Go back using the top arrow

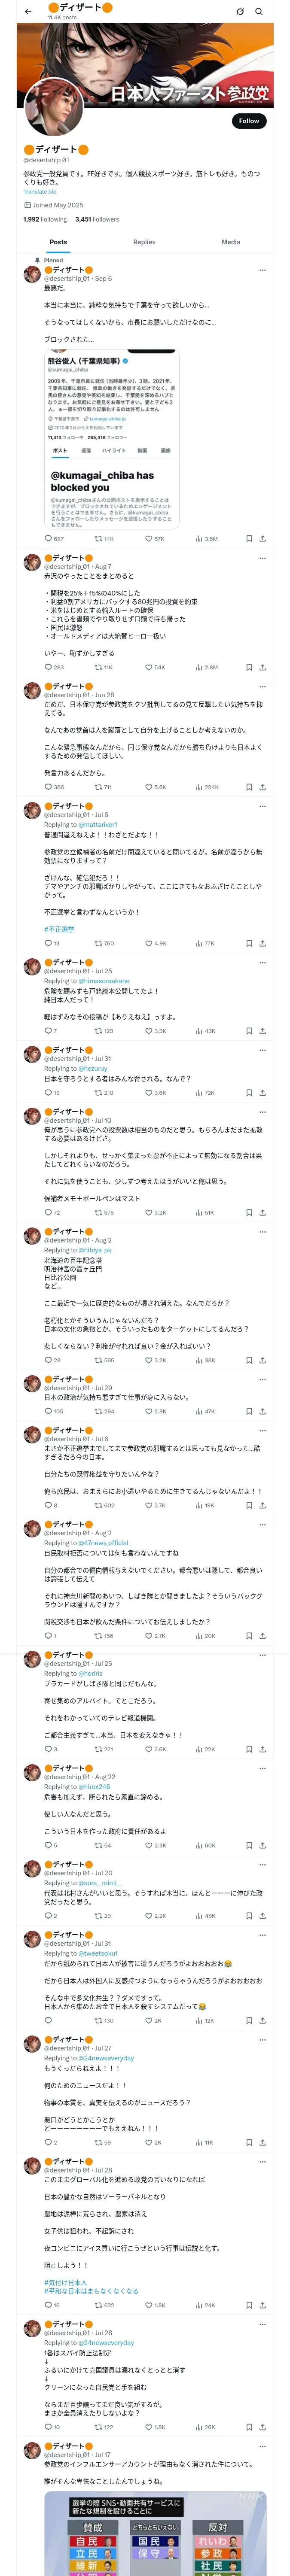[x=28, y=11]
